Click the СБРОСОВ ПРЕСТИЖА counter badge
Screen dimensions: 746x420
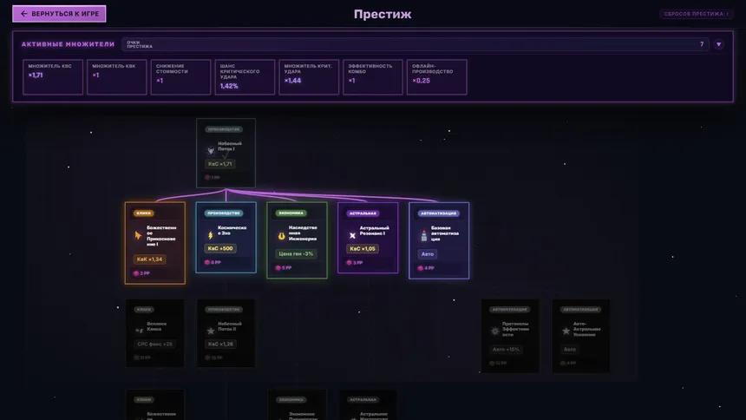(696, 14)
